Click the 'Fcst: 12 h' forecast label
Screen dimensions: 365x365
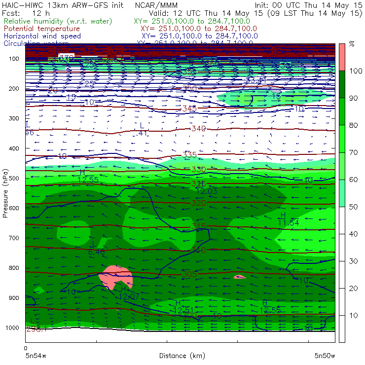[26, 13]
